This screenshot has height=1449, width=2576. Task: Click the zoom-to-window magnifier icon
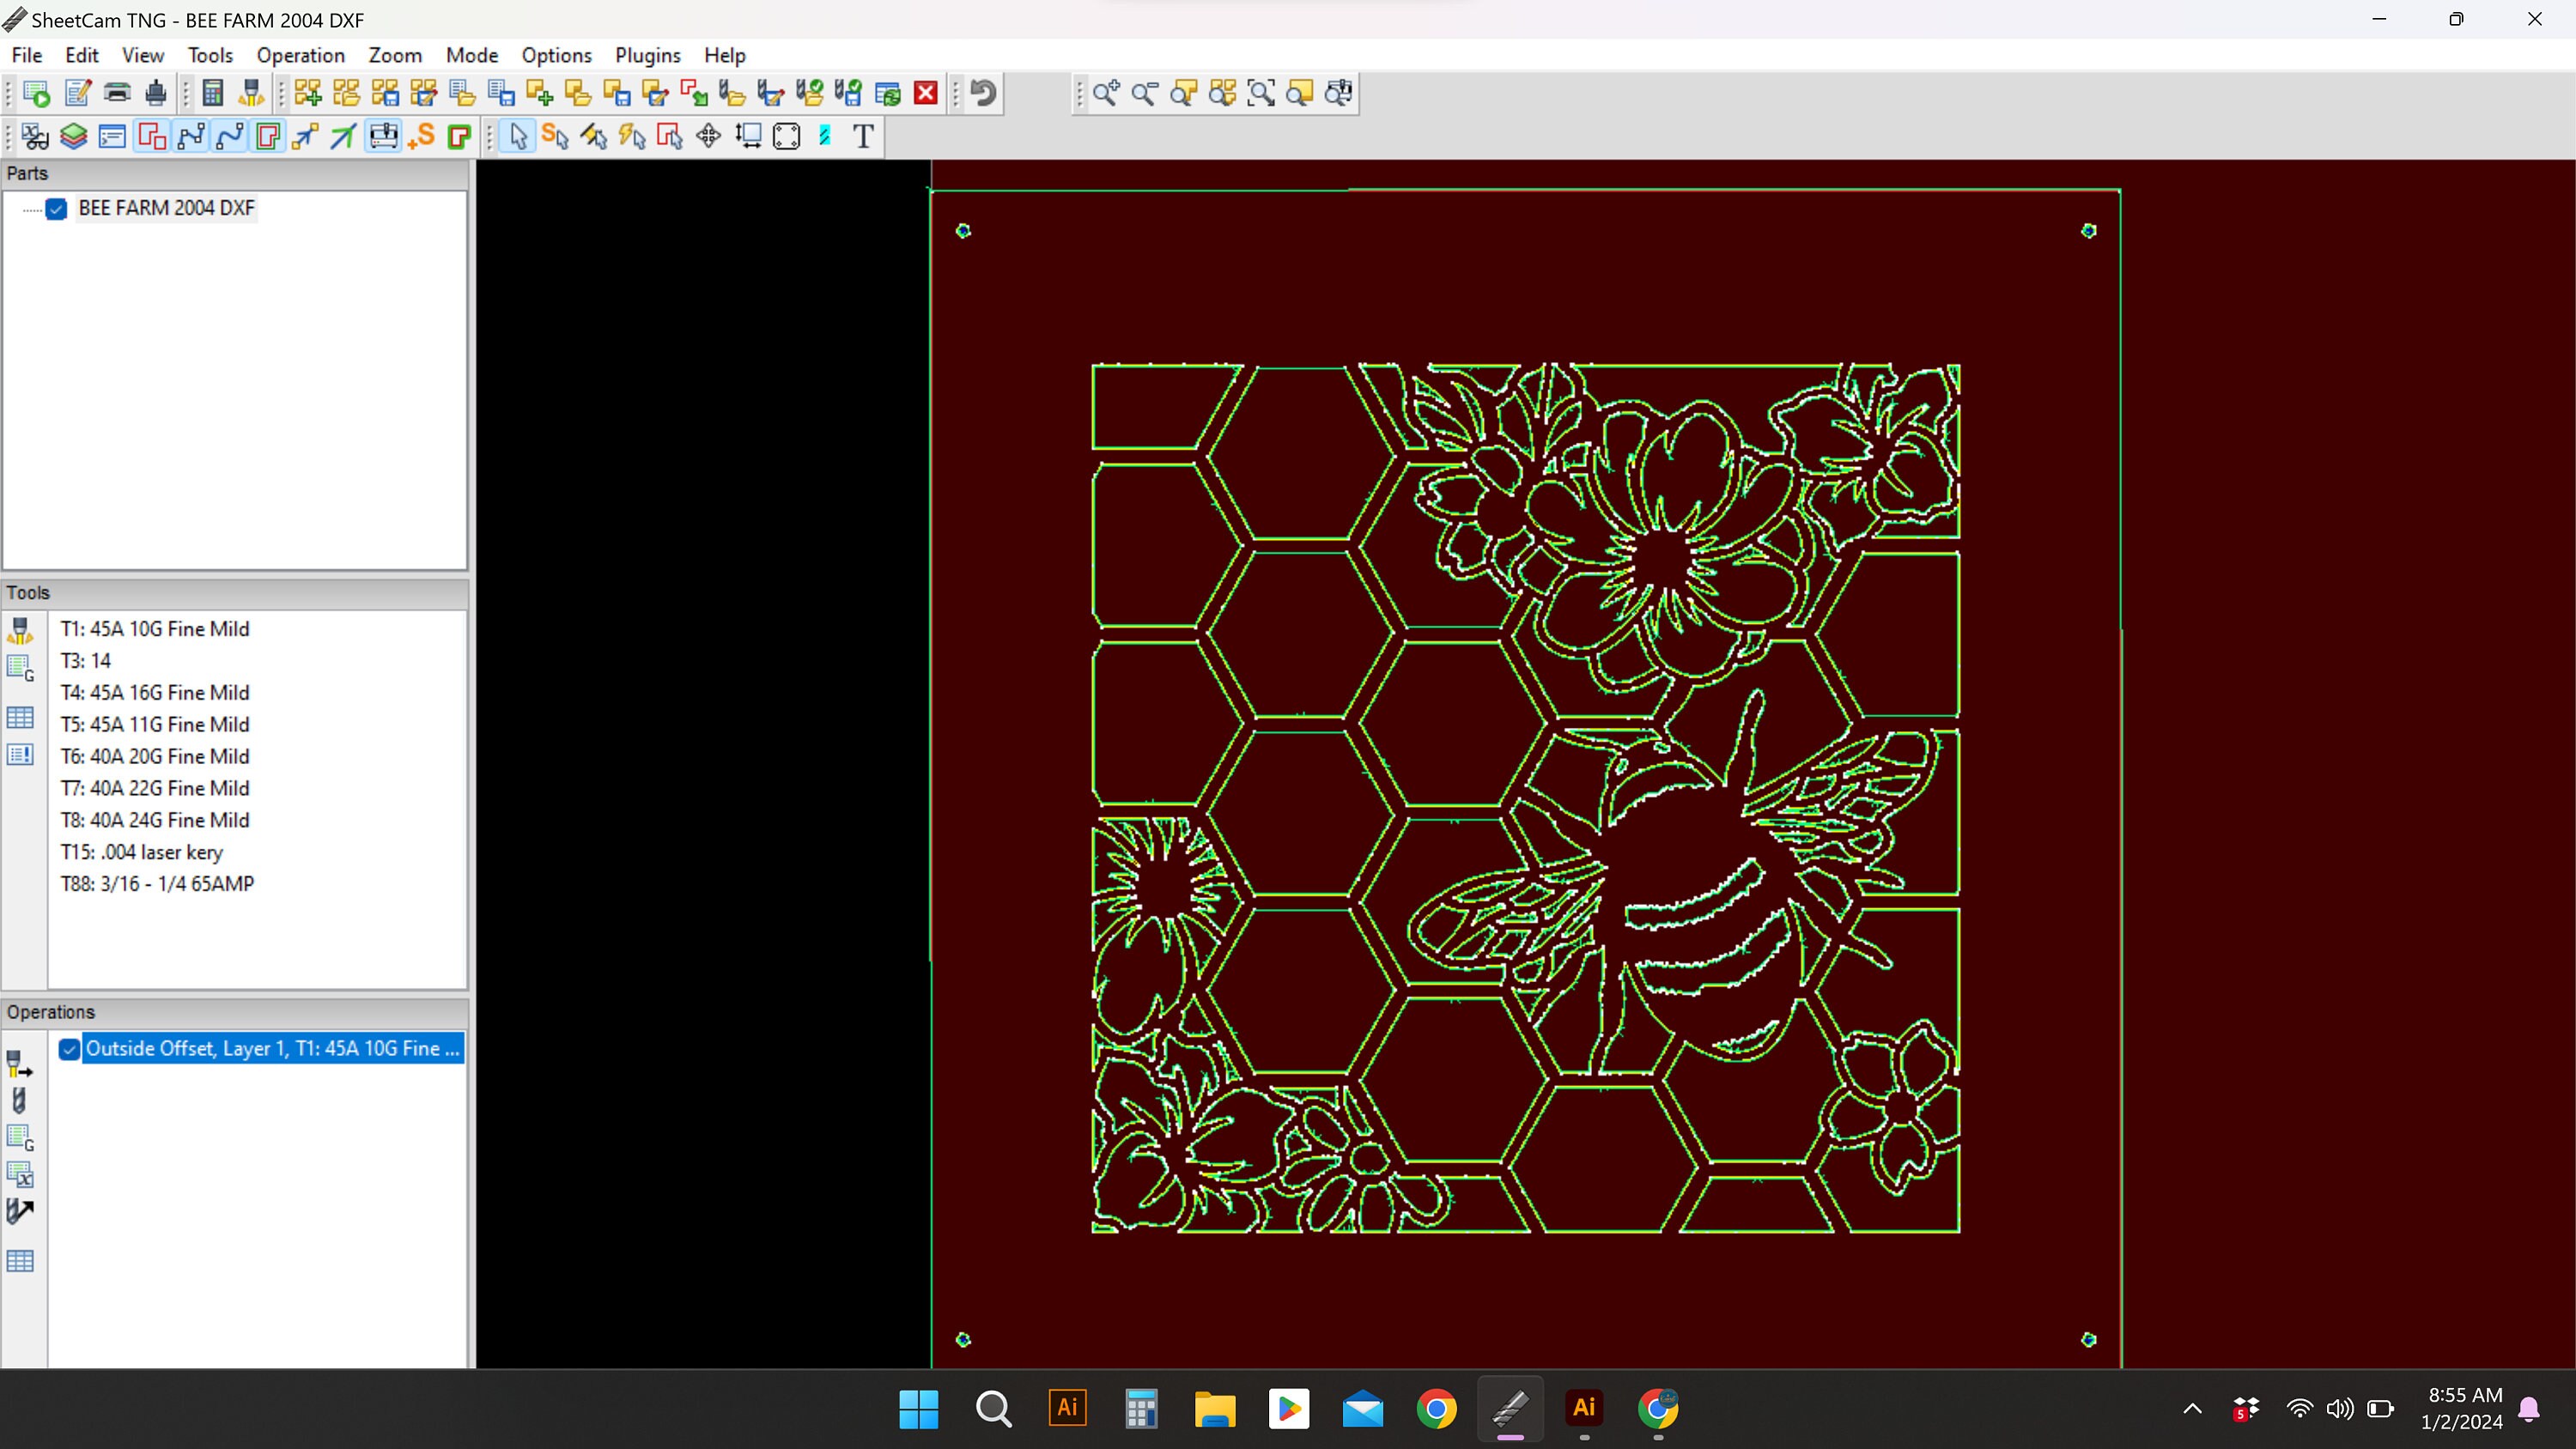click(1261, 93)
